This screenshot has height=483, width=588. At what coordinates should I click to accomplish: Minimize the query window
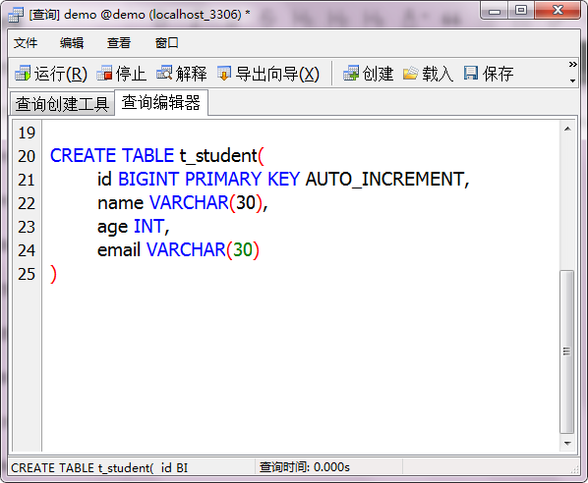(x=495, y=11)
